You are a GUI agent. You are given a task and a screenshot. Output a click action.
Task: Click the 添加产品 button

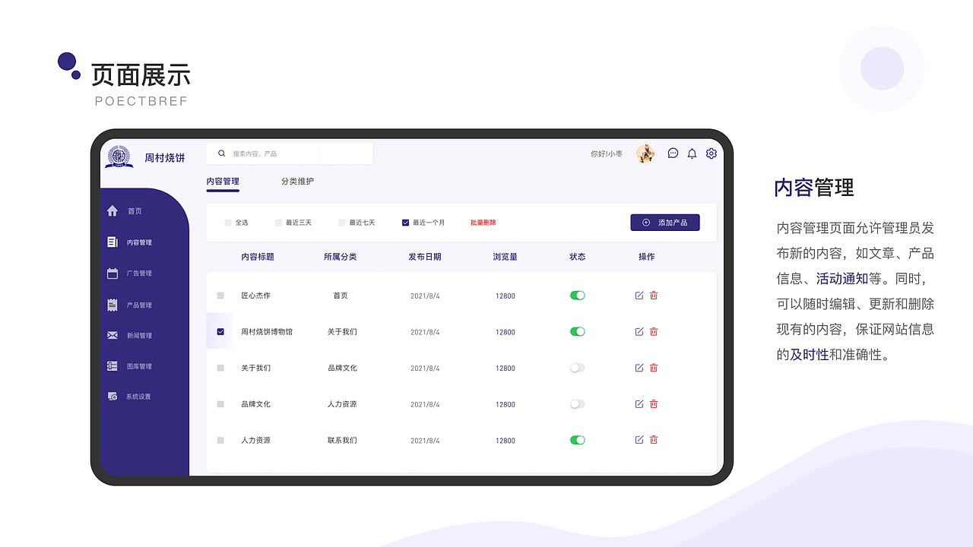tap(665, 222)
